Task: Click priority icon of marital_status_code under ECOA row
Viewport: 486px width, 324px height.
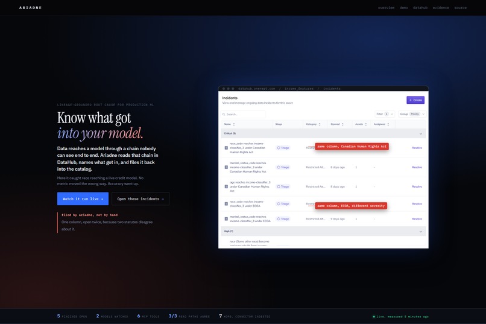Action: pos(226,219)
